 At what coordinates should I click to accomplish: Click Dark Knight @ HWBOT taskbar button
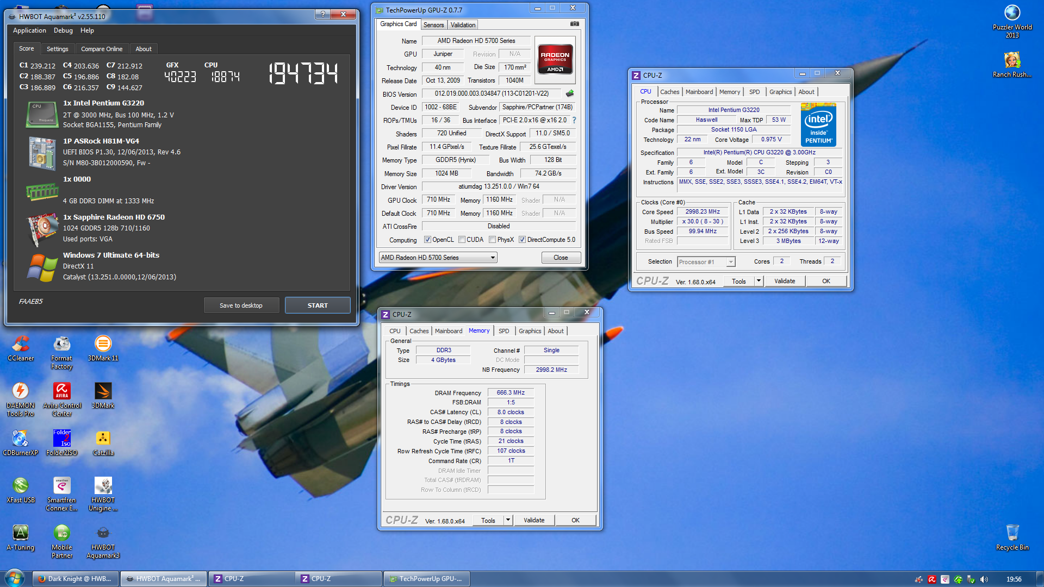(x=76, y=579)
